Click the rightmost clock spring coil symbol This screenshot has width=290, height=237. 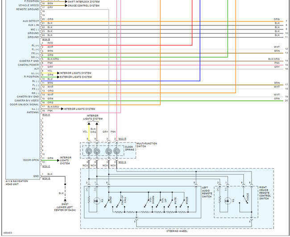click(117, 151)
